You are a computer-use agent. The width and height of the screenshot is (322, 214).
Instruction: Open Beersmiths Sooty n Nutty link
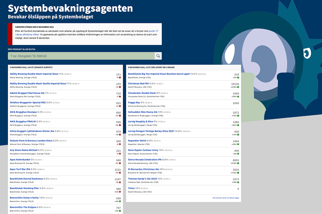24,198
